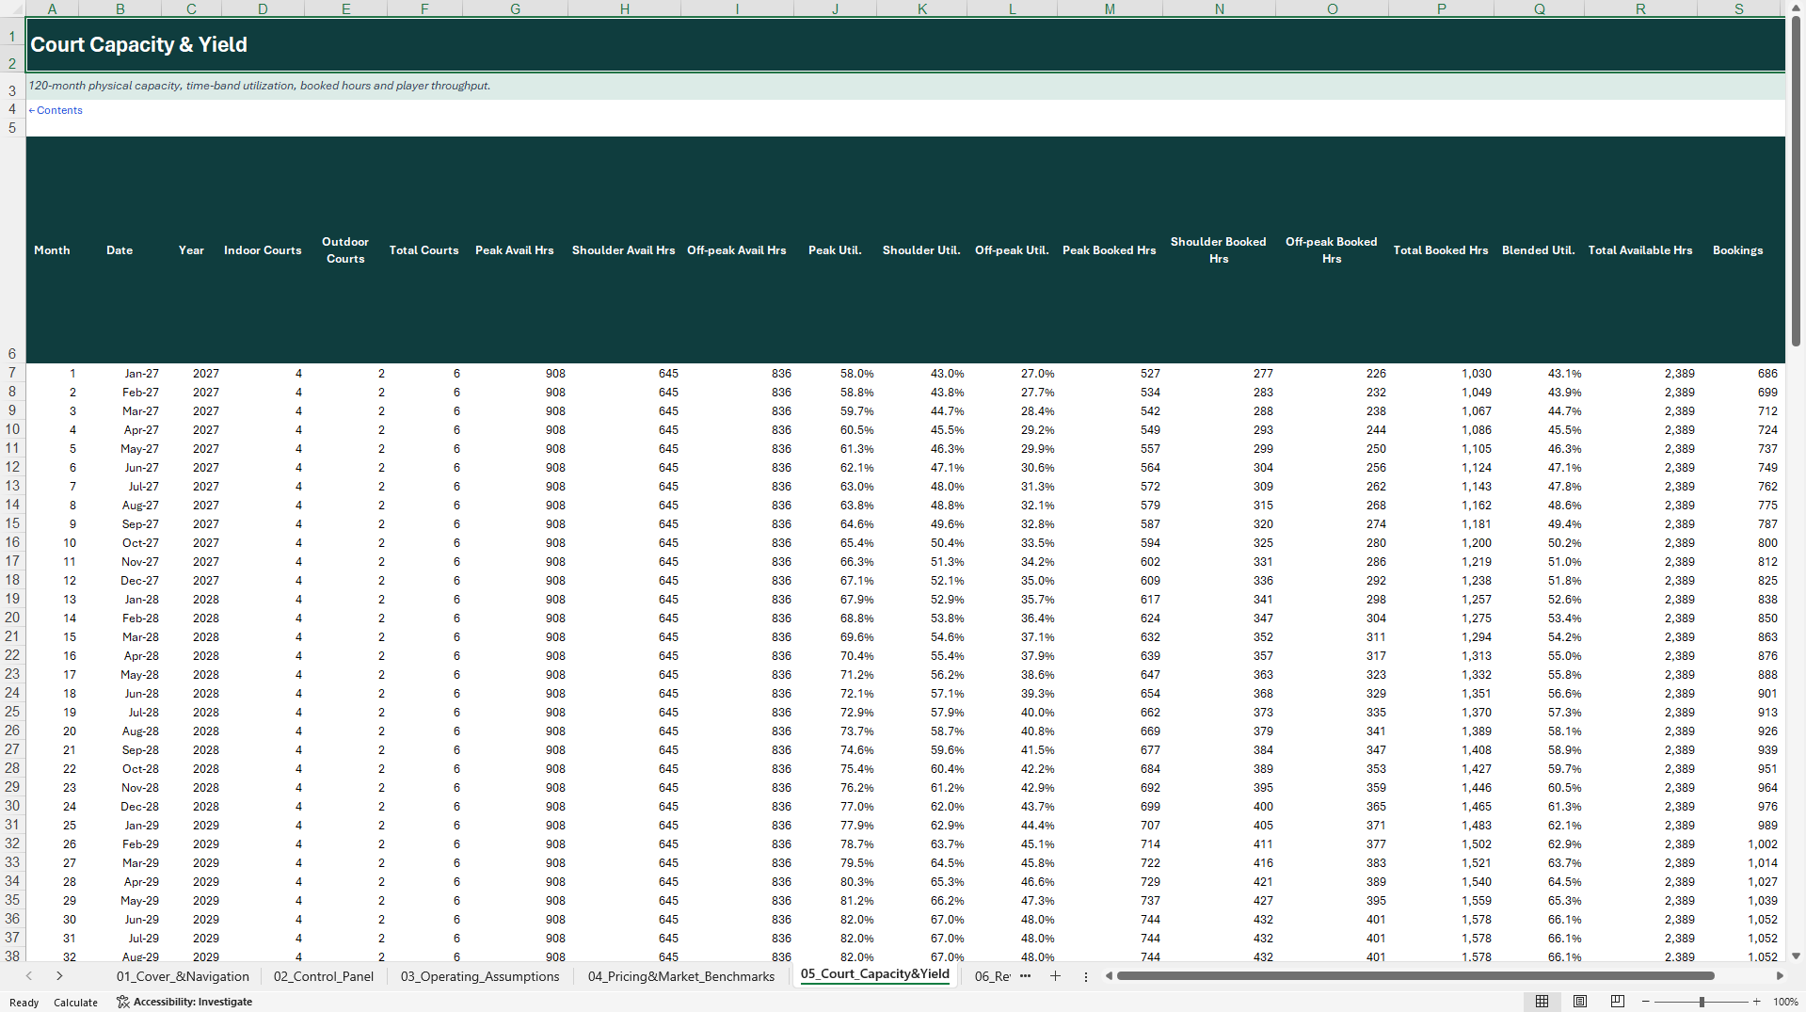Select row 7 header
This screenshot has width=1806, height=1012.
point(12,373)
